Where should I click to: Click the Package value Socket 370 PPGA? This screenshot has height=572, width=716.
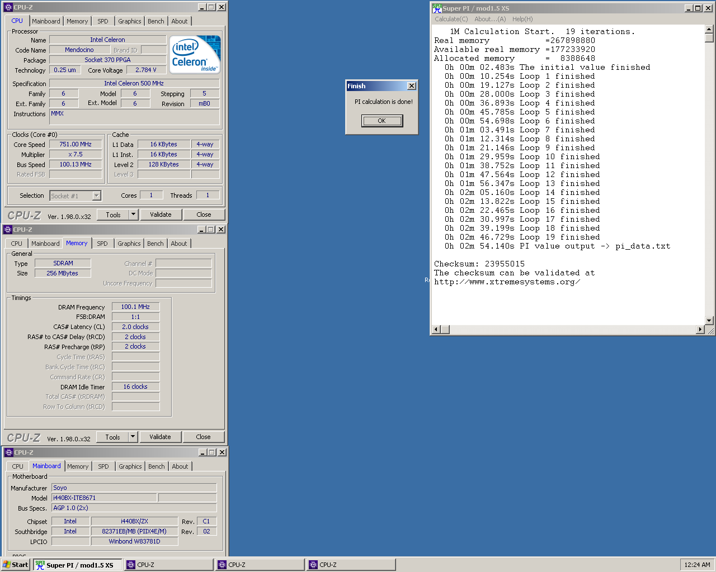click(x=108, y=60)
